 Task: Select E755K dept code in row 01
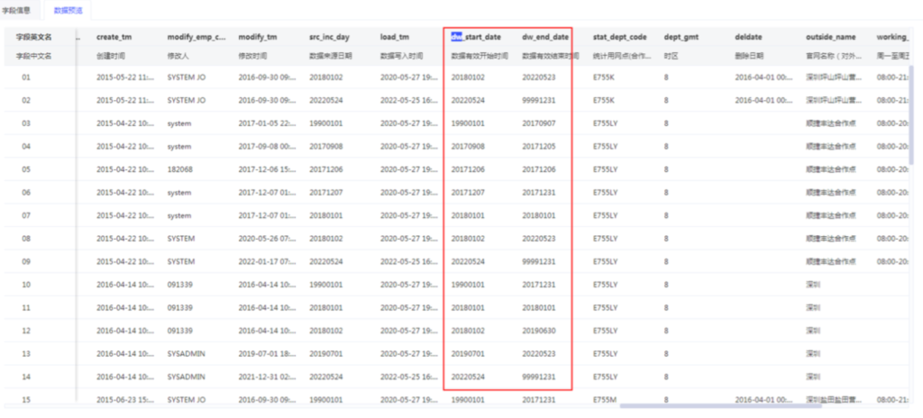click(x=603, y=77)
